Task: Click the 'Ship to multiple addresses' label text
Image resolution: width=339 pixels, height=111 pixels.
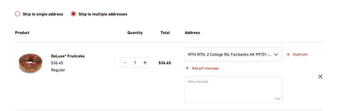Action: tap(103, 14)
